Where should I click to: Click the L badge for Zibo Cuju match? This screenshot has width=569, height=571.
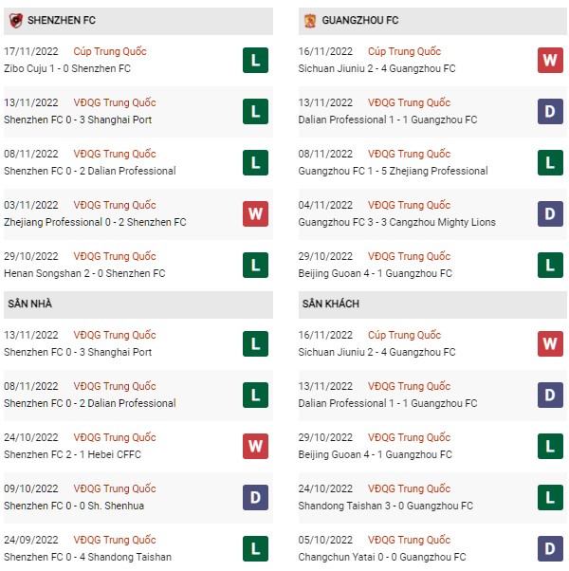pyautogui.click(x=255, y=60)
